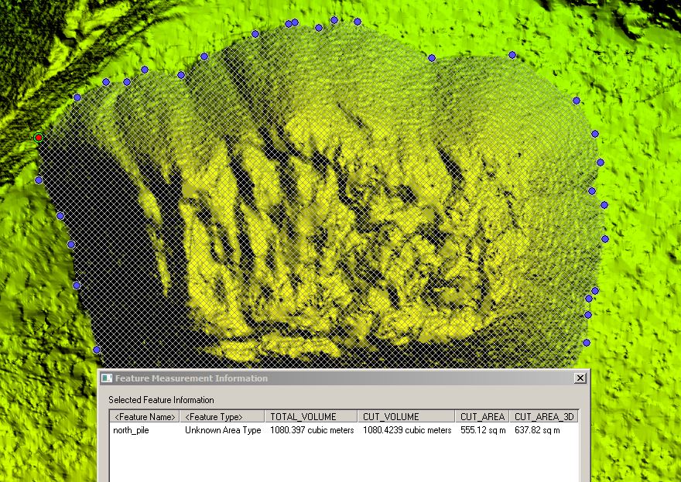Click the '1080.397 cubic meters' total volume value
Viewport: 681px width, 482px height.
coord(312,430)
